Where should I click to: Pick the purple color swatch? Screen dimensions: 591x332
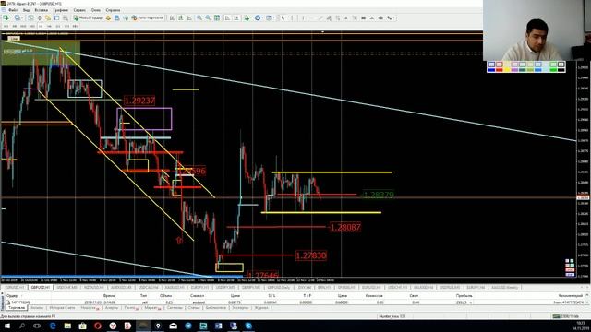click(x=515, y=70)
